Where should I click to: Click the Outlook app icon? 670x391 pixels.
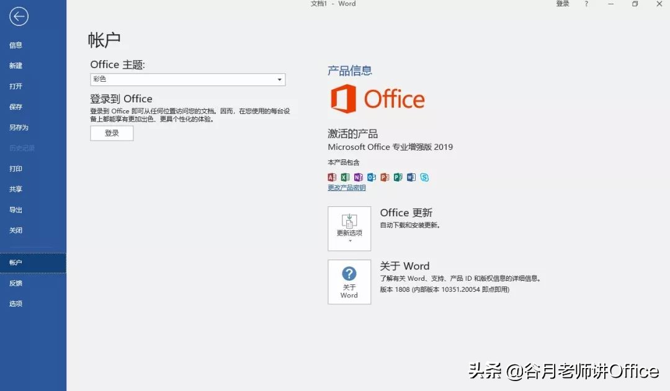pos(372,177)
